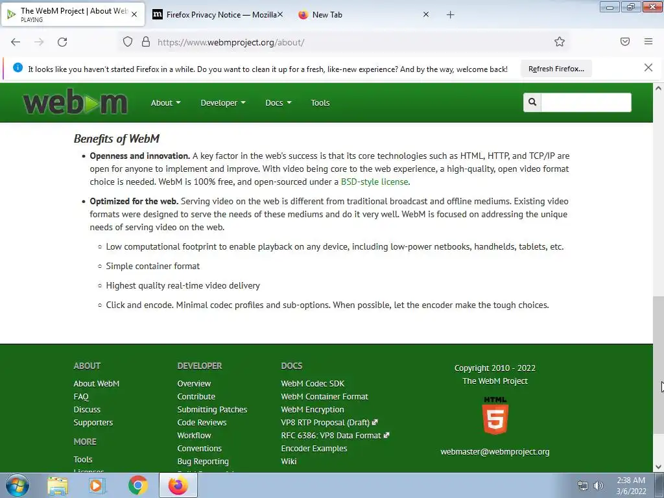The width and height of the screenshot is (664, 498).
Task: Close the New Tab tab
Action: click(x=426, y=14)
